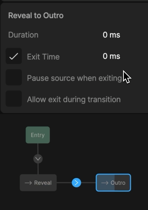Screen dimensions: 148x210
Task: Click the arrow icon inside Reveal state
Action: 28,183
